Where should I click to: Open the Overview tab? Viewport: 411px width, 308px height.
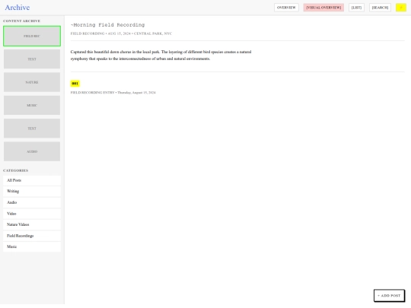click(x=286, y=8)
